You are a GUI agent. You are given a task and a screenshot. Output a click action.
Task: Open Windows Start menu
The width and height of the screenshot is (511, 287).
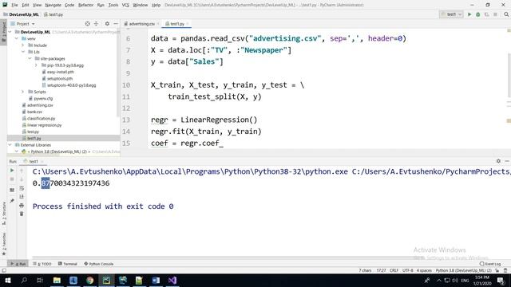(7, 280)
